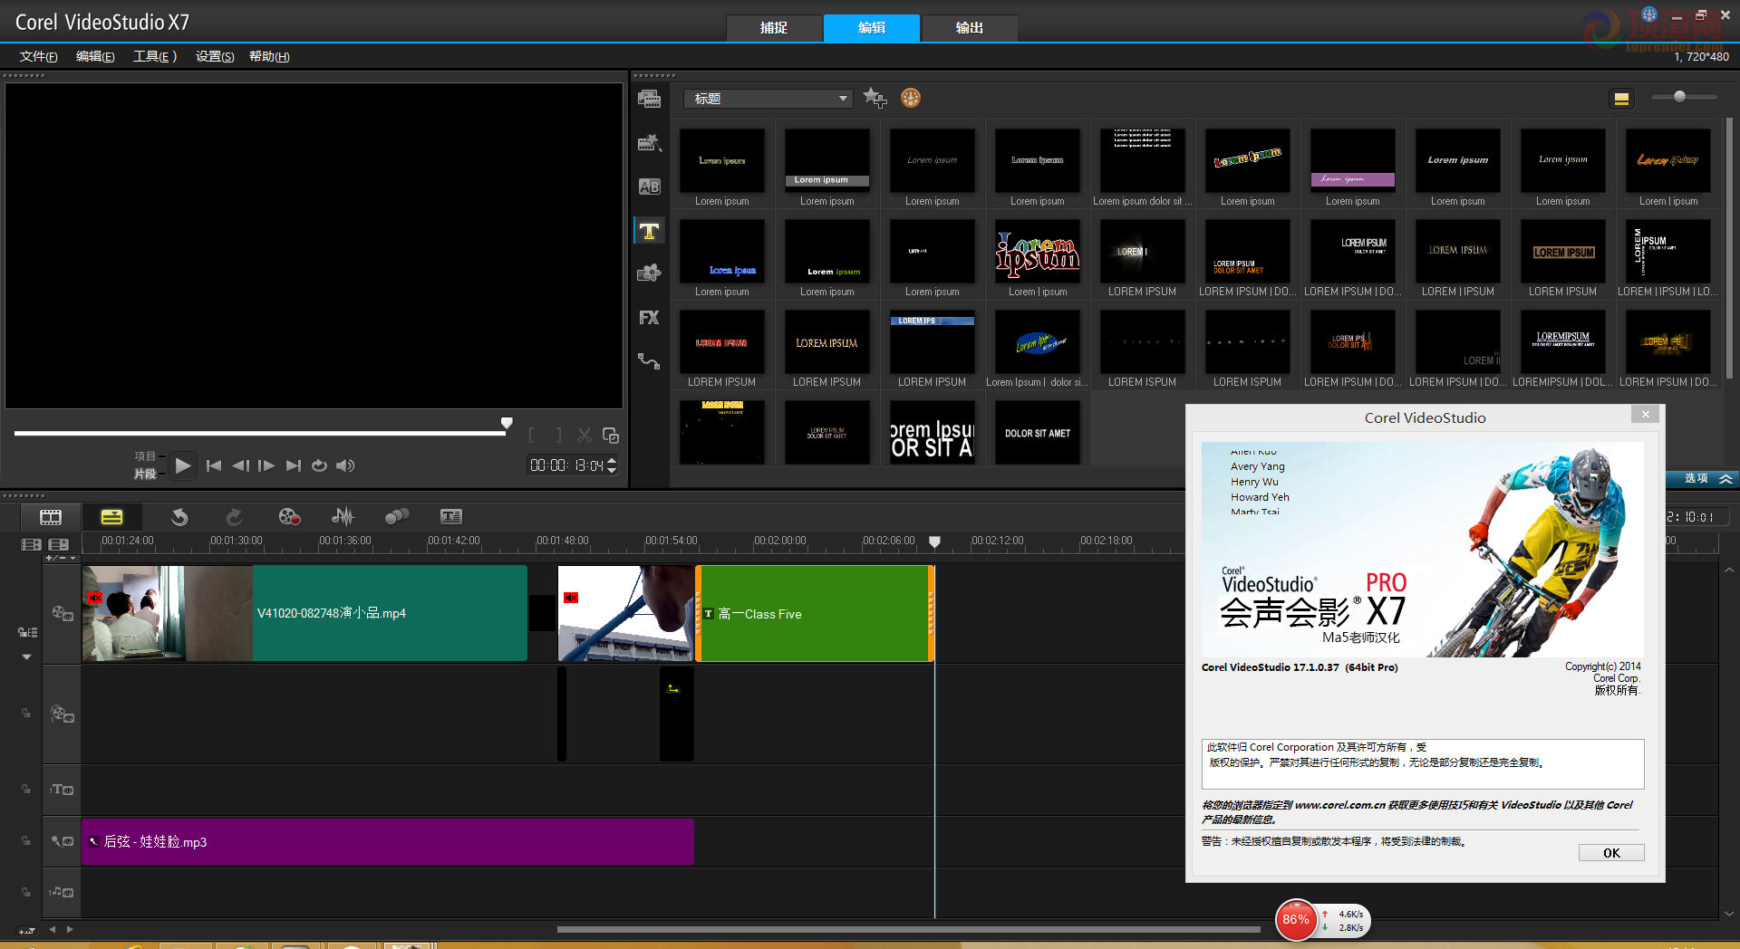Expand the ripple editing options arrow
This screenshot has height=949, width=1740.
tap(26, 657)
